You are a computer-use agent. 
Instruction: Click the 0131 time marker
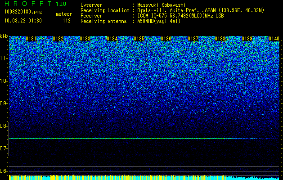point(31,39)
